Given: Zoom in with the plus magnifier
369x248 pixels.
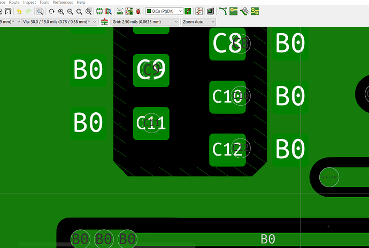Looking at the screenshot, I should coord(61,11).
